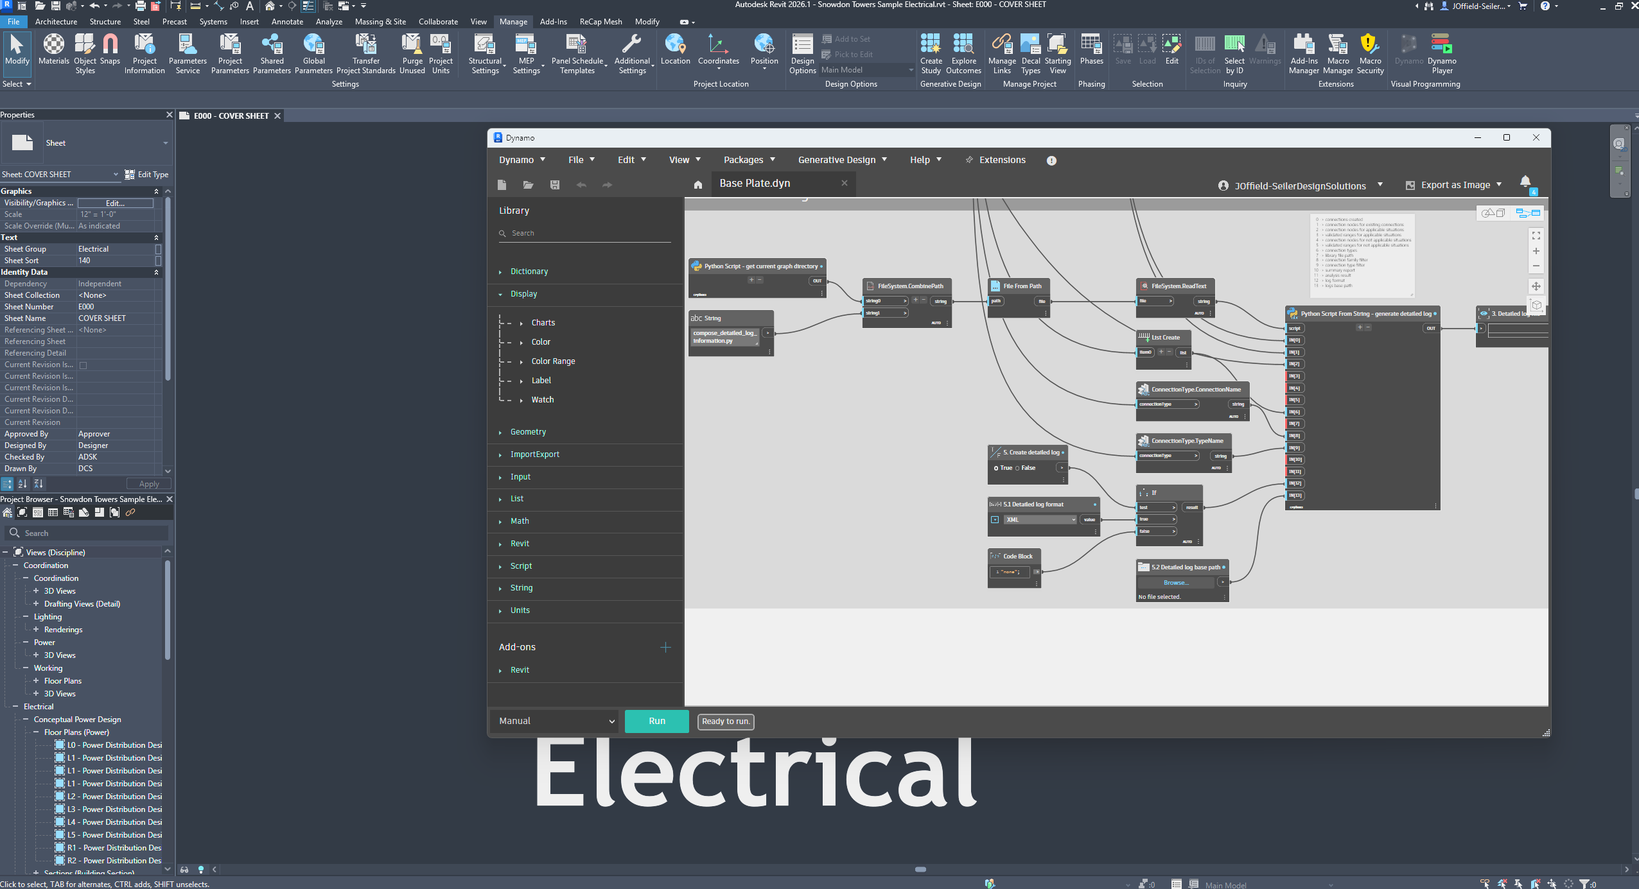1639x889 pixels.
Task: Click Browse on Detailed log base path node
Action: tap(1176, 583)
